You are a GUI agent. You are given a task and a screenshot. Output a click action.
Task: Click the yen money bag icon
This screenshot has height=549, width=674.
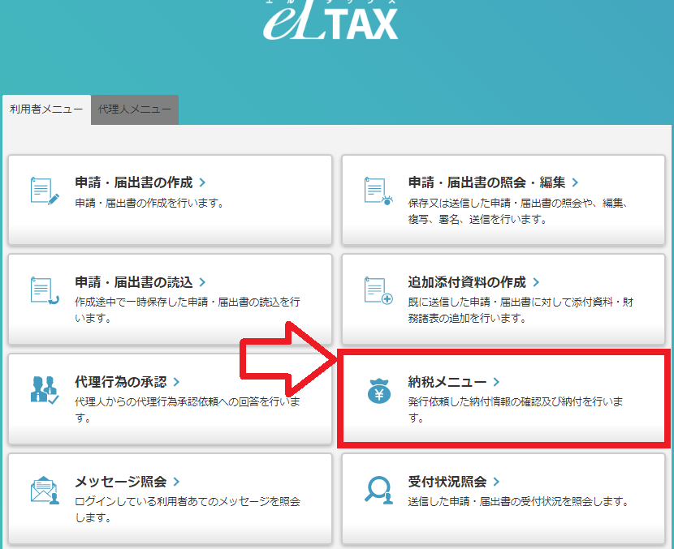pyautogui.click(x=378, y=391)
